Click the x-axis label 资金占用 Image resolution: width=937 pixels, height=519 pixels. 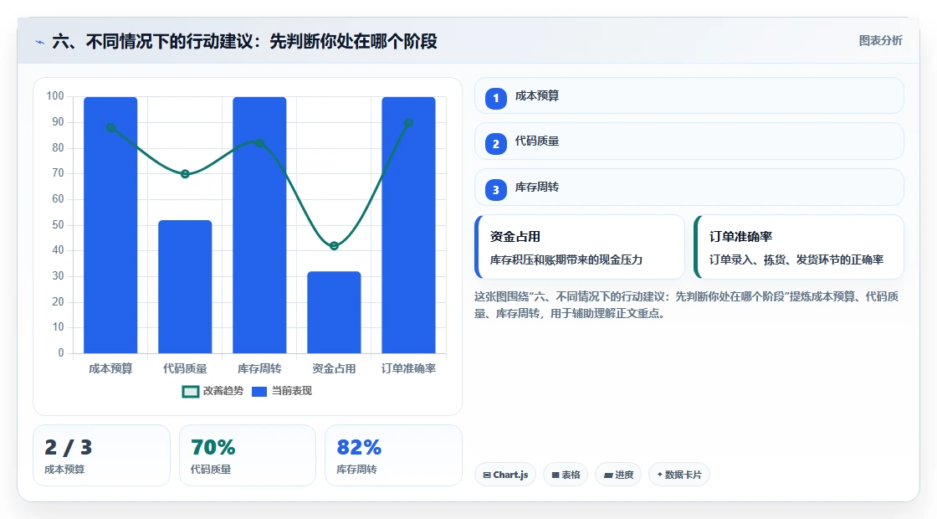click(334, 369)
